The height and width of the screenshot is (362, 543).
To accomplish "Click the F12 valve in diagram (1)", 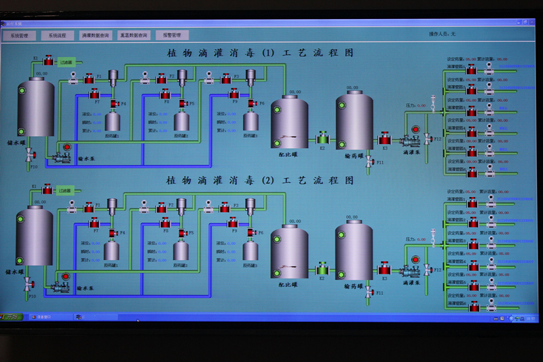I will tap(428, 139).
